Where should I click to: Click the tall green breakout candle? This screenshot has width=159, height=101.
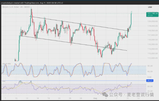pos(131,19)
